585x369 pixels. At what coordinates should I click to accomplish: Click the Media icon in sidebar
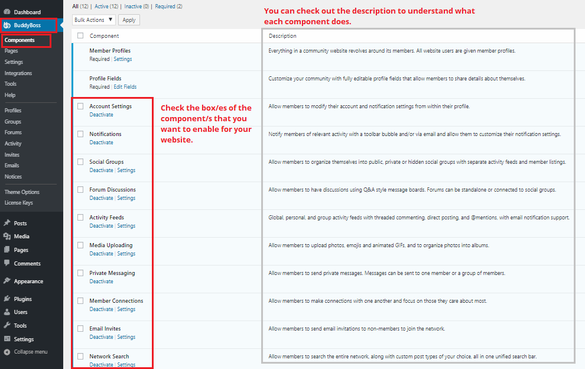click(7, 237)
